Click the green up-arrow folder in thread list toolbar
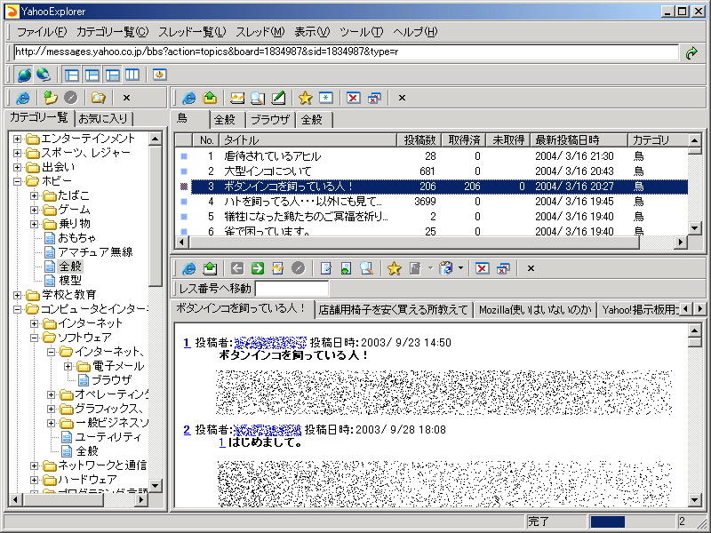Screen dimensions: 711x533 210,98
